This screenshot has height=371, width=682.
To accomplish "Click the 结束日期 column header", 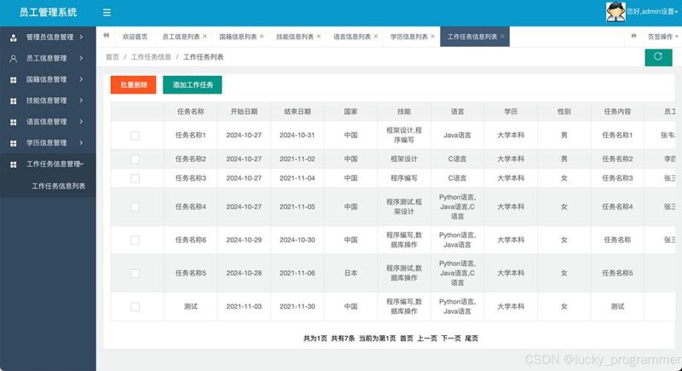I will (x=298, y=112).
